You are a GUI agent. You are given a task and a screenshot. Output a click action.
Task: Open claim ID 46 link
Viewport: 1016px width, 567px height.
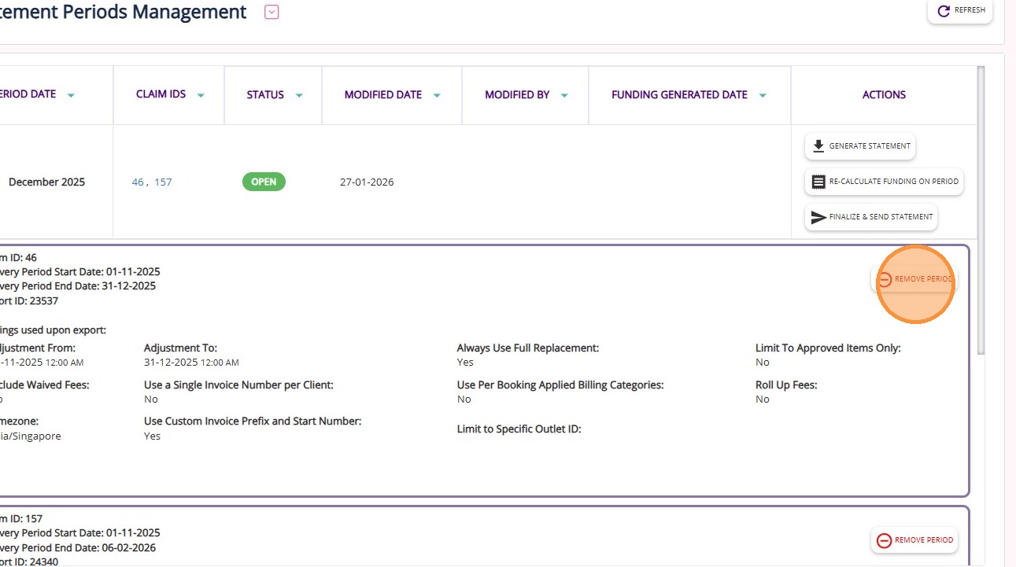coord(138,182)
